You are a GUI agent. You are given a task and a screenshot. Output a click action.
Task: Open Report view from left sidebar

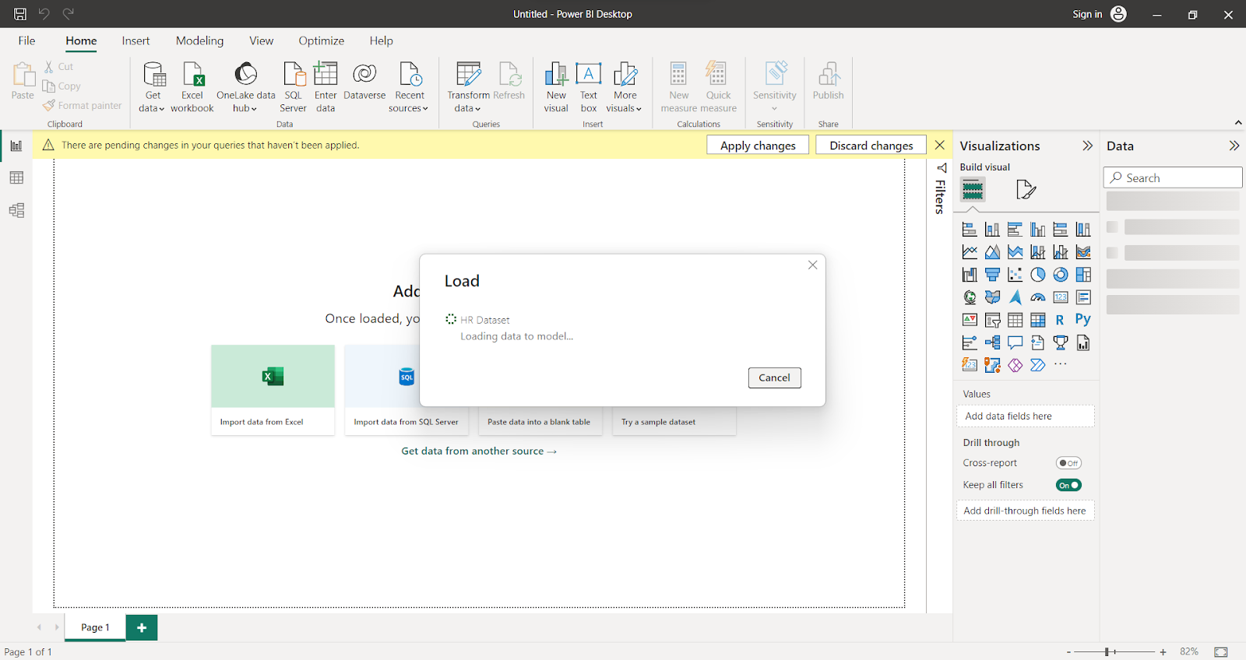click(x=16, y=146)
